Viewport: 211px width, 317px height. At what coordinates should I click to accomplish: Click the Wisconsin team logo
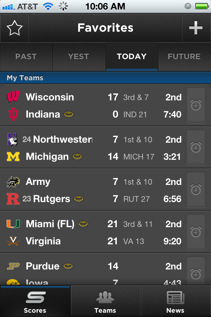click(13, 97)
